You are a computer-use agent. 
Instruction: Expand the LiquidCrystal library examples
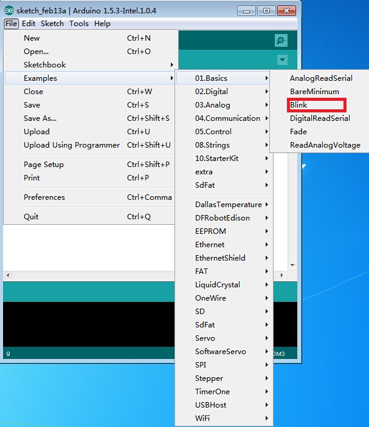[223, 285]
